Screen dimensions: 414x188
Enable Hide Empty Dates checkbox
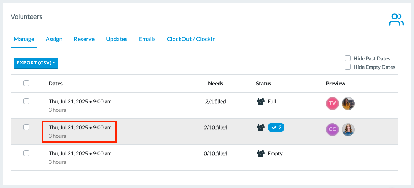coord(348,67)
